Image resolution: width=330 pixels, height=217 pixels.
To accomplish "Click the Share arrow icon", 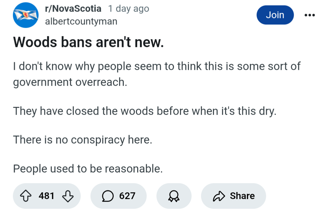I will coord(218,196).
